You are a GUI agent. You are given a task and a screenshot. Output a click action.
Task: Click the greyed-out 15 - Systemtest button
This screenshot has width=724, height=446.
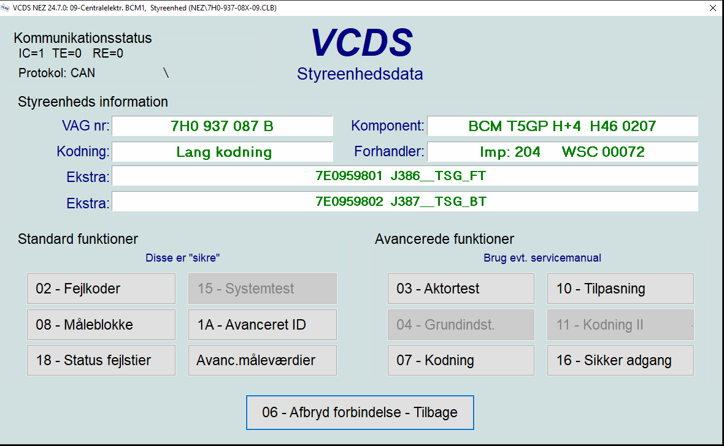tap(262, 289)
